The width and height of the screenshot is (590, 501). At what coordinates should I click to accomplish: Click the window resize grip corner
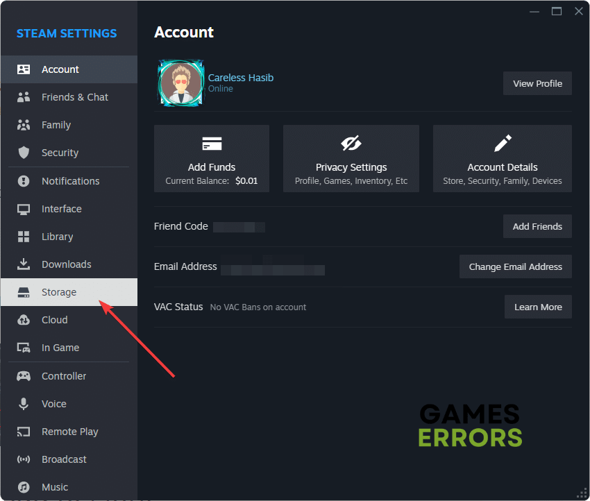tap(582, 493)
